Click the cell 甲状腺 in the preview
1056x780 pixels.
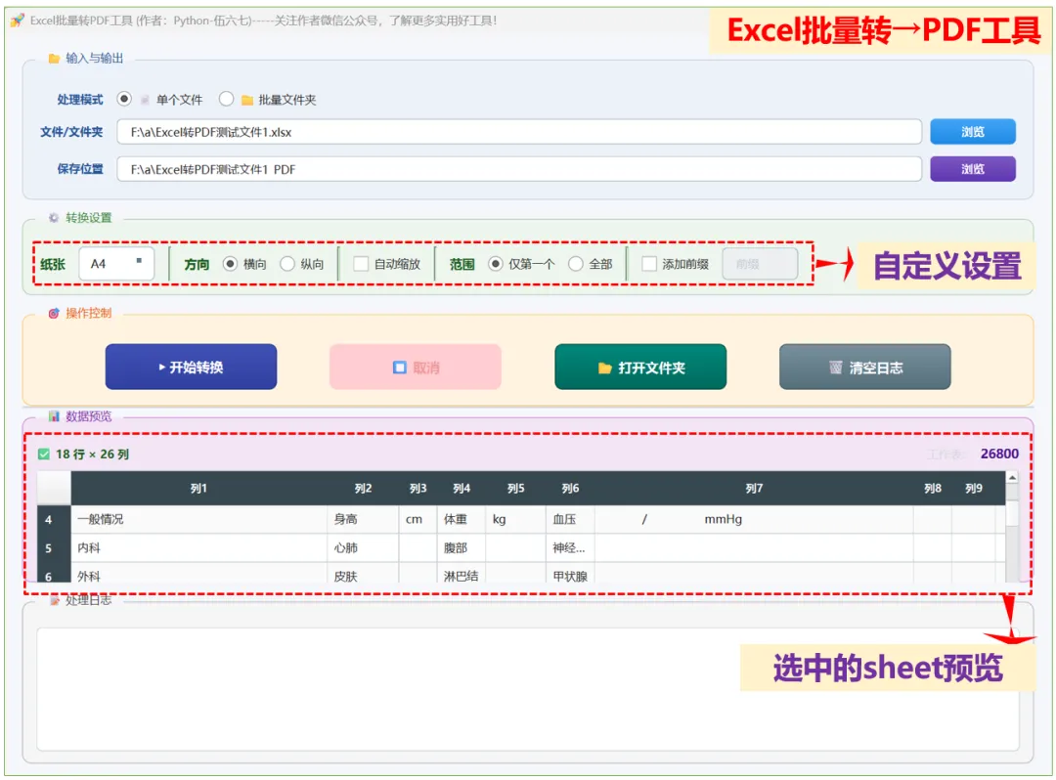(570, 575)
